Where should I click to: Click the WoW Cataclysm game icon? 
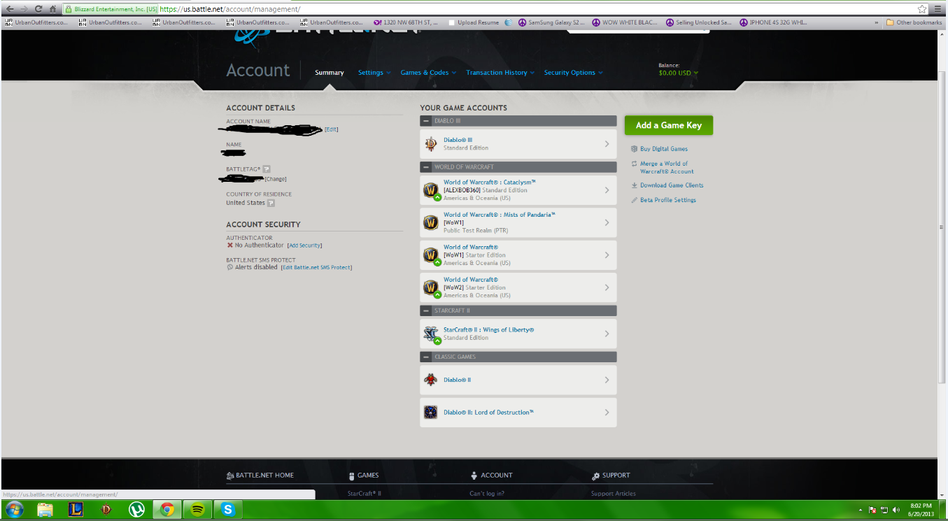tap(431, 190)
